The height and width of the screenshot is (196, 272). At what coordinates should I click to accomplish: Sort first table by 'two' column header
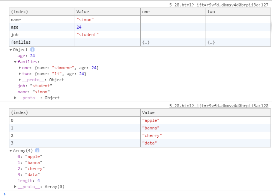click(238, 12)
